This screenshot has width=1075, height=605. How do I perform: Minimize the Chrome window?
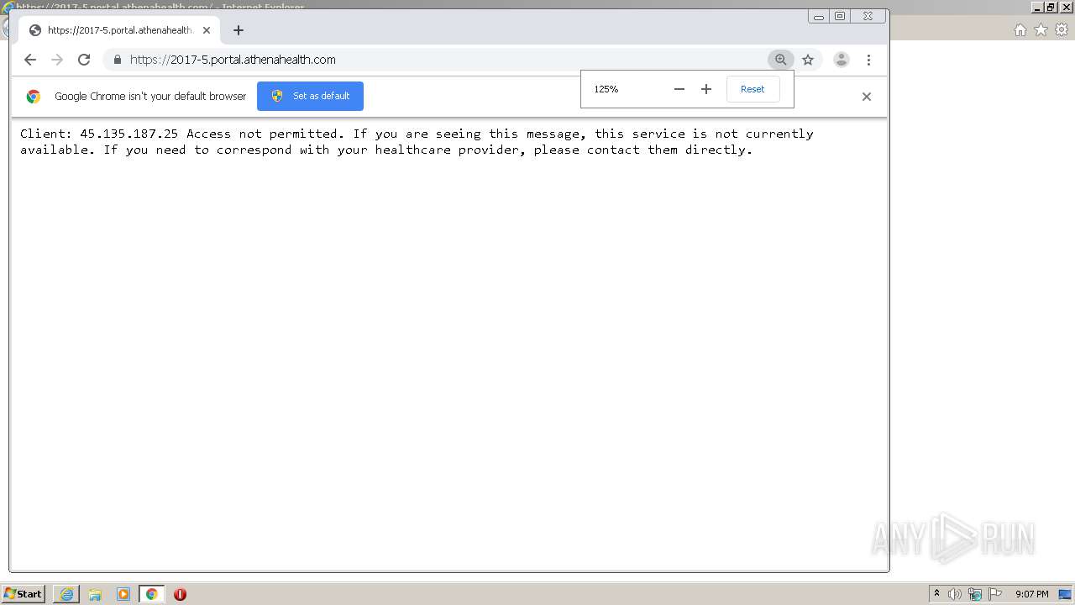[819, 16]
